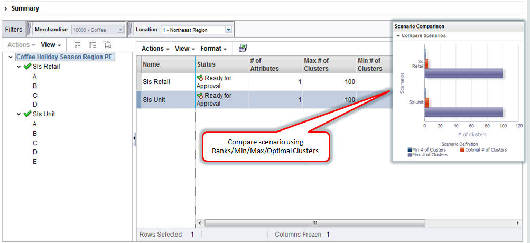Image resolution: width=530 pixels, height=243 pixels.
Task: Collapse the Sls Unit tree node
Action: tap(19, 114)
